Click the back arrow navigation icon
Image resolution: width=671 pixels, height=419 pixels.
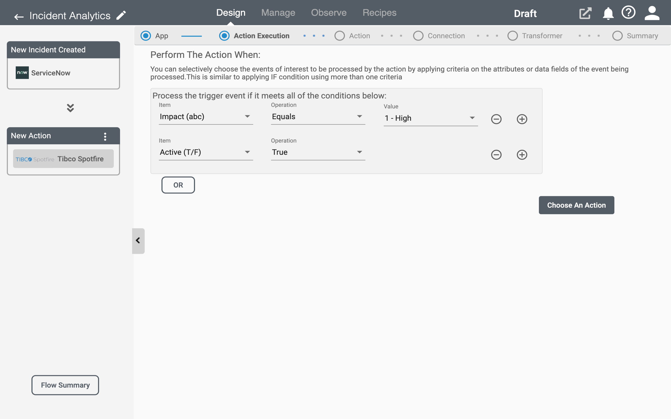point(18,16)
